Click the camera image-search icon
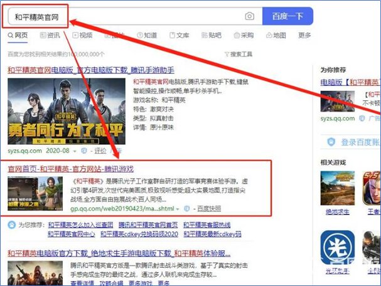 click(x=249, y=16)
